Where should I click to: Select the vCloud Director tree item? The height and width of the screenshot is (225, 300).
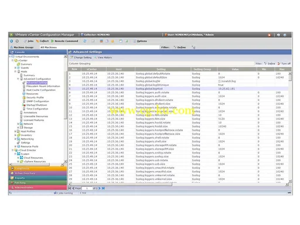[x=27, y=150]
